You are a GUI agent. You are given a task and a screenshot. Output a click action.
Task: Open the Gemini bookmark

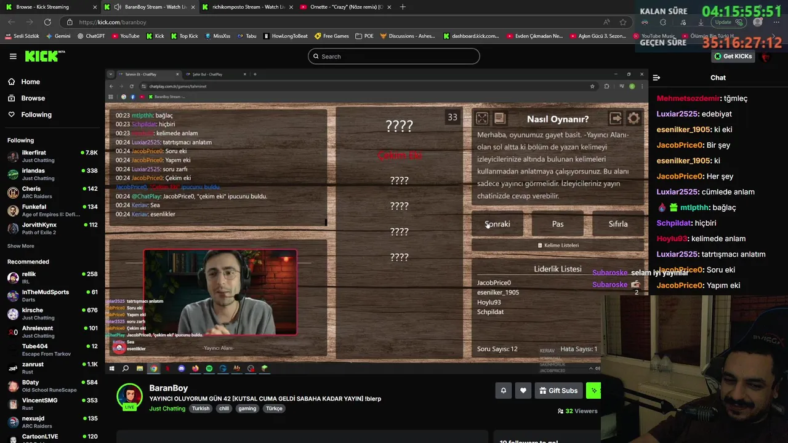coord(58,36)
